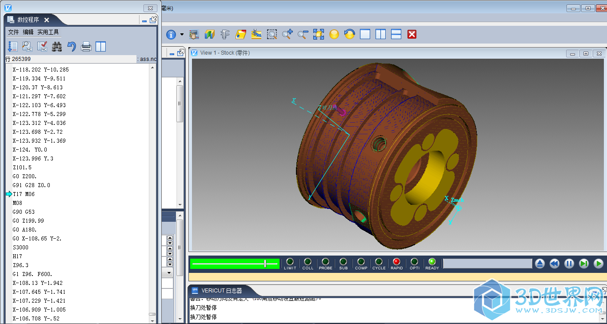Screen dimensions: 607x324
Task: Select the VERICUT 日志器 tab
Action: pyautogui.click(x=221, y=291)
